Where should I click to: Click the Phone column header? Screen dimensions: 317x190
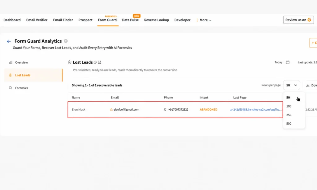click(x=168, y=97)
